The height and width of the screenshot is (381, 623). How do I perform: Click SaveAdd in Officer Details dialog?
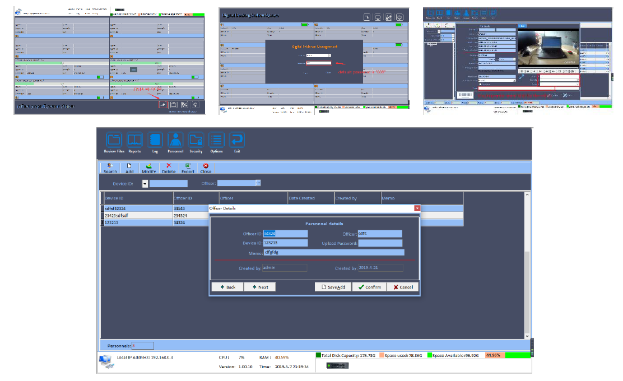point(333,287)
